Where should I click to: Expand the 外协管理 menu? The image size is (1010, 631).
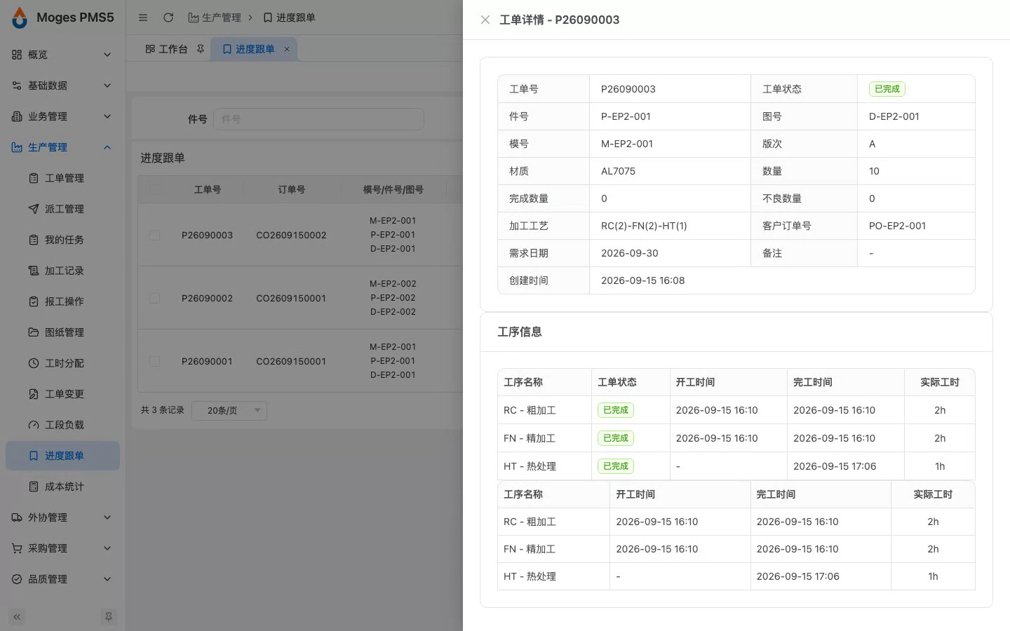coord(62,517)
